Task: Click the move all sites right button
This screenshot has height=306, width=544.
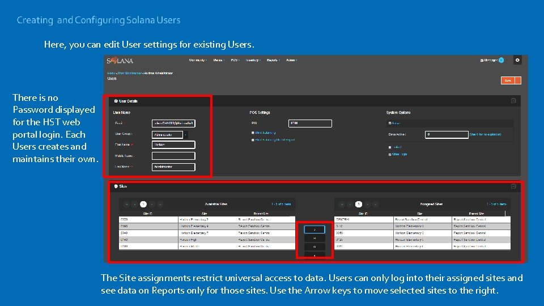Action: coord(314,239)
